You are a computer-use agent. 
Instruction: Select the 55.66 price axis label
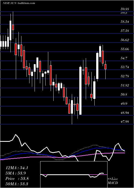click(125, 49)
